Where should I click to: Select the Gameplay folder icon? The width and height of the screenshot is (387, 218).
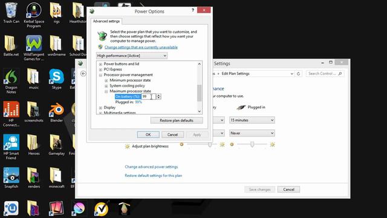click(x=56, y=145)
